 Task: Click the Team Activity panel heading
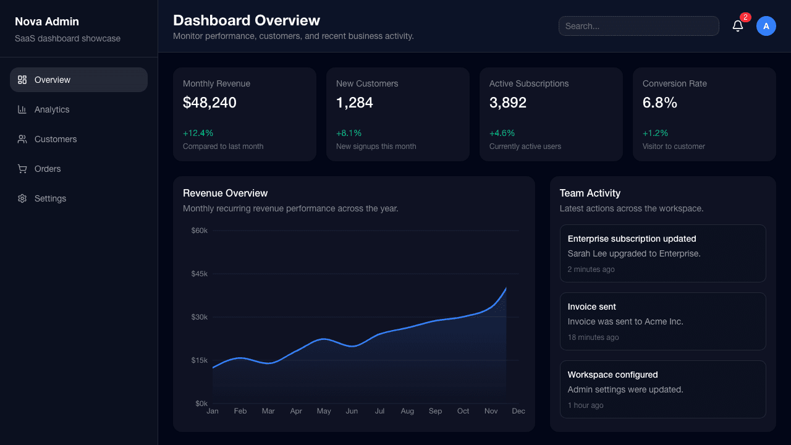[x=590, y=193]
